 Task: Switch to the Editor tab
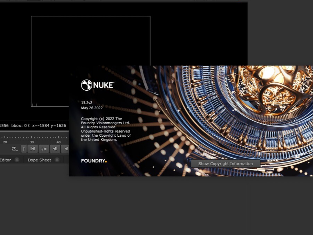[5, 160]
